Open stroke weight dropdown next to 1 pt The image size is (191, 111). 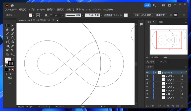pos(63,15)
